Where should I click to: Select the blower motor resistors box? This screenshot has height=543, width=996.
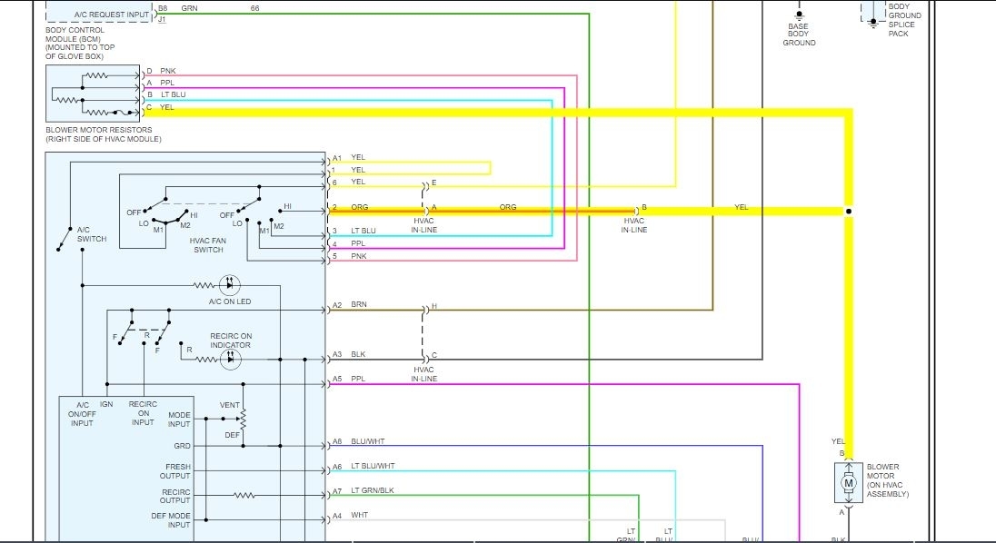click(93, 94)
